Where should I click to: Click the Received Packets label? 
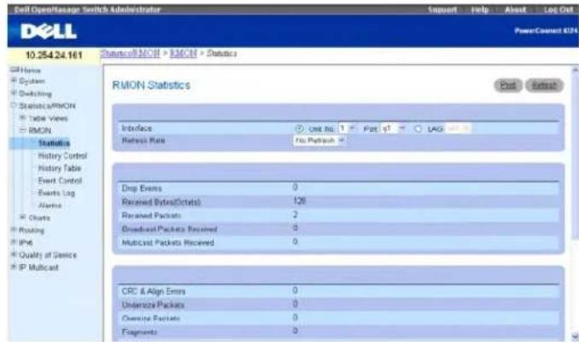pos(151,216)
